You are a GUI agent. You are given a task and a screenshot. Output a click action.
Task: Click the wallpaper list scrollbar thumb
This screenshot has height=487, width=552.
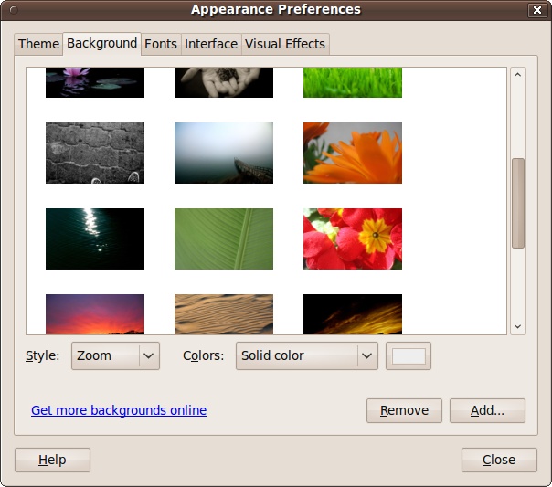518,204
